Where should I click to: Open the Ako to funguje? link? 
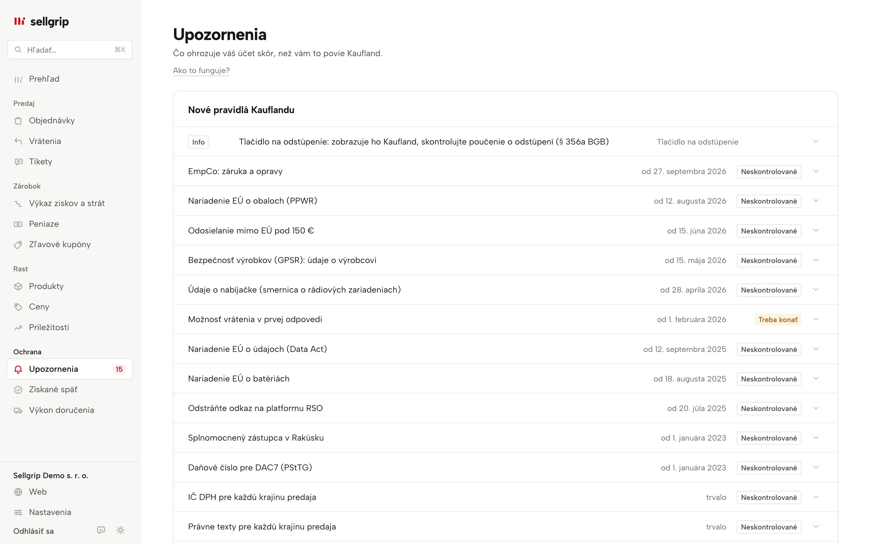201,70
